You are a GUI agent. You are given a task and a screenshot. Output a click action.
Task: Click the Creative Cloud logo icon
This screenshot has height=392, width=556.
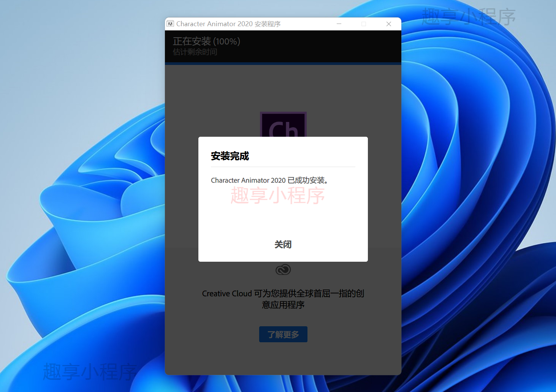pyautogui.click(x=283, y=270)
